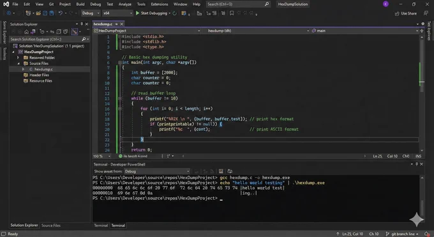Toggle the highlighted Preview Selected Items button
Screen dimensions: 434x237
pyautogui.click(x=75, y=31)
